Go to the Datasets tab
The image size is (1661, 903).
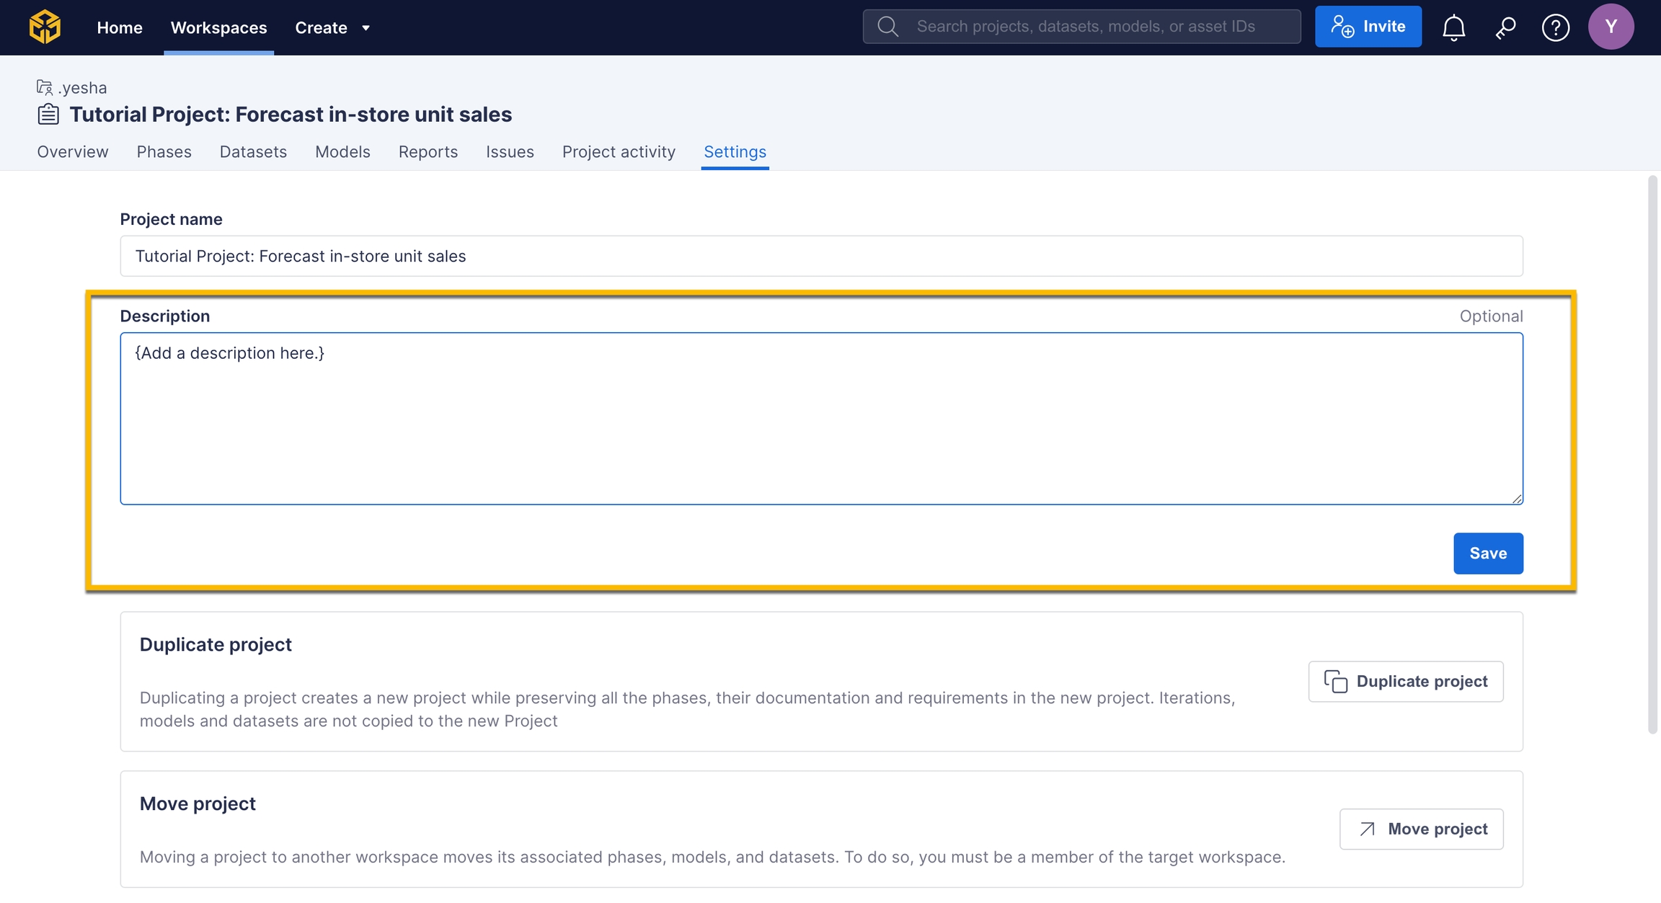tap(253, 151)
